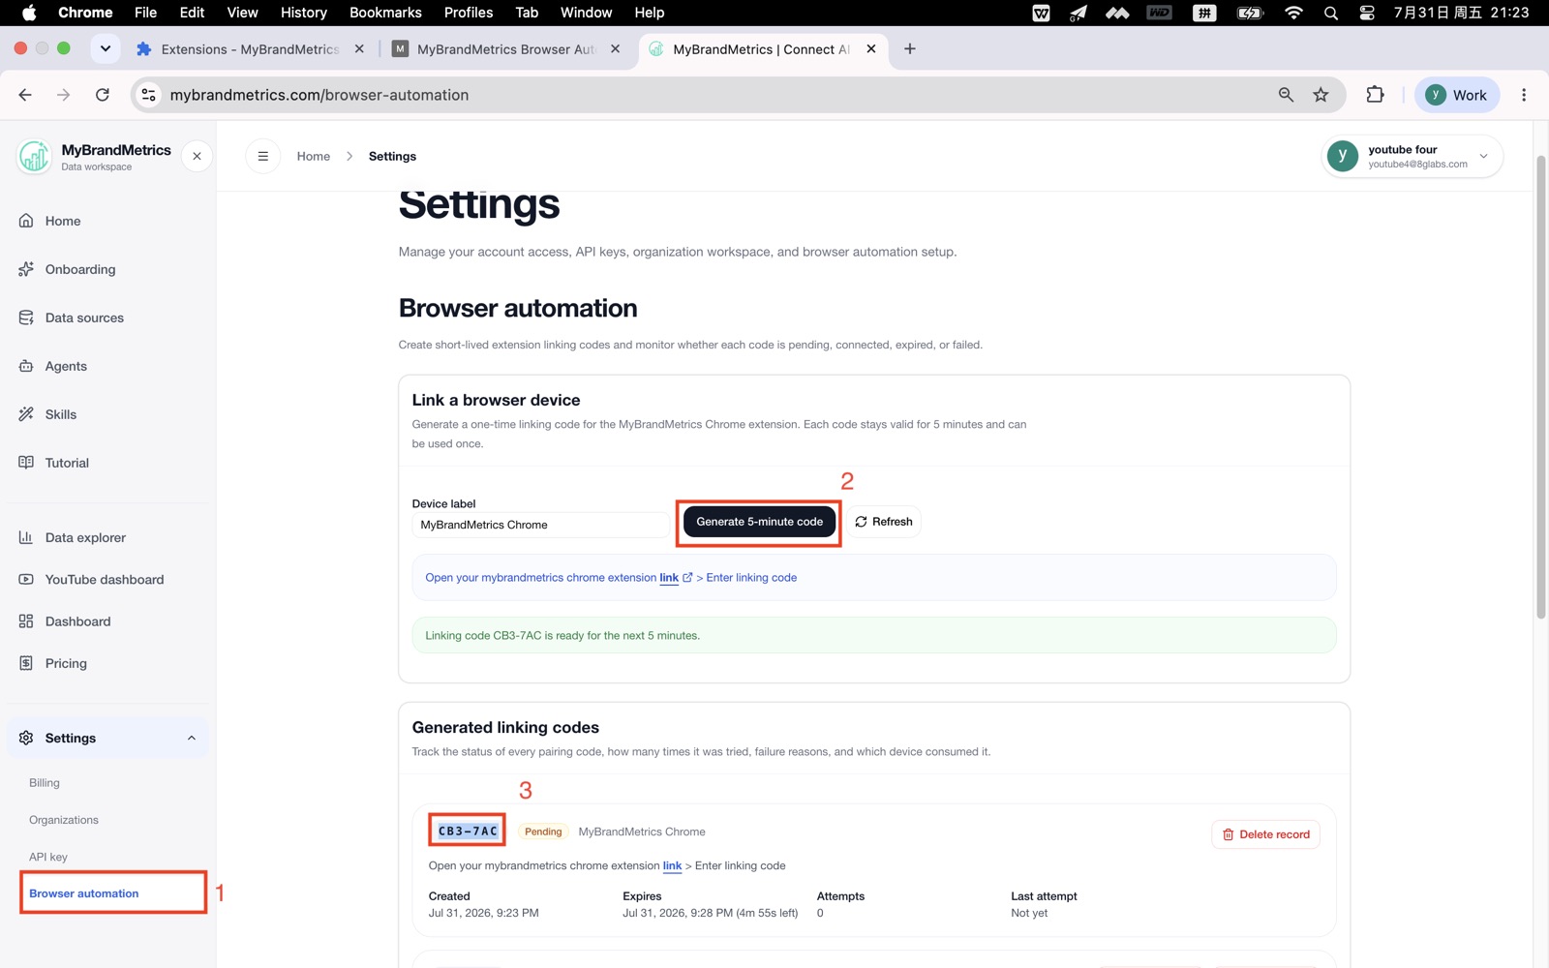Bookmark page with star icon
Viewport: 1549px width, 968px height.
pos(1321,95)
